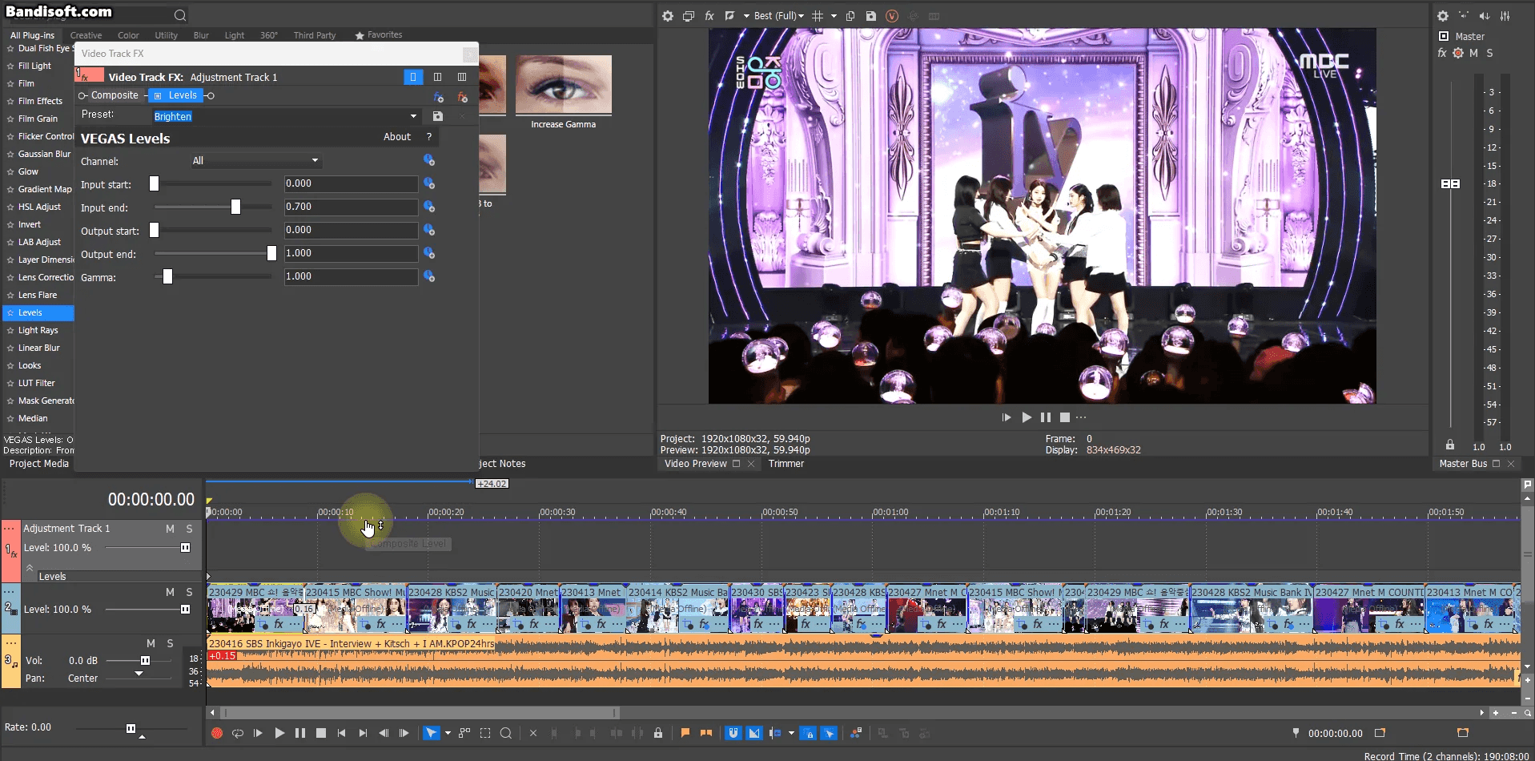The height and width of the screenshot is (761, 1535).
Task: Click Input start value field
Action: pos(351,184)
